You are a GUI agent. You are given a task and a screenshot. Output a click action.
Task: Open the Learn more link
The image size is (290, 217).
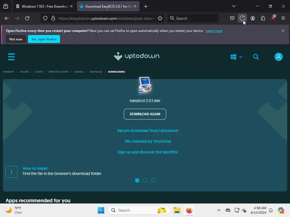[214, 31]
